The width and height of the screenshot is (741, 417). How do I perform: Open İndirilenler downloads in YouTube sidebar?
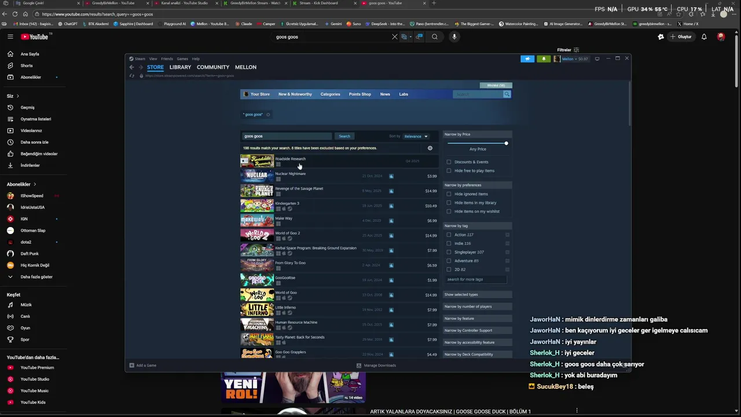tap(30, 165)
